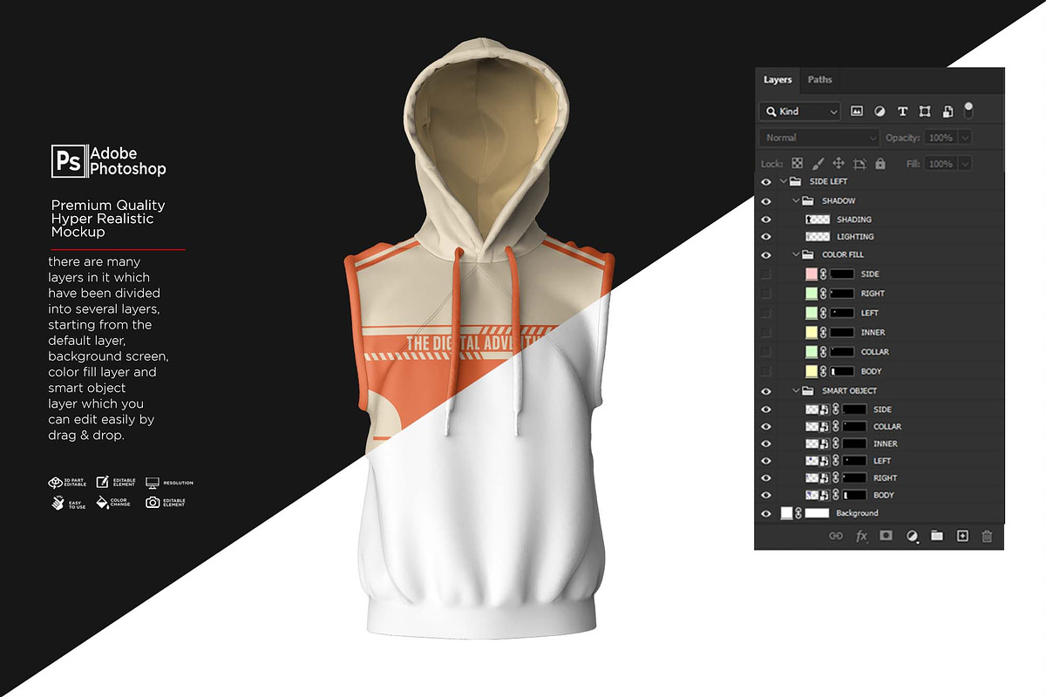Click mask thumbnail of Smart Object SIDE layer
Viewport: 1046px width, 697px height.
(854, 409)
